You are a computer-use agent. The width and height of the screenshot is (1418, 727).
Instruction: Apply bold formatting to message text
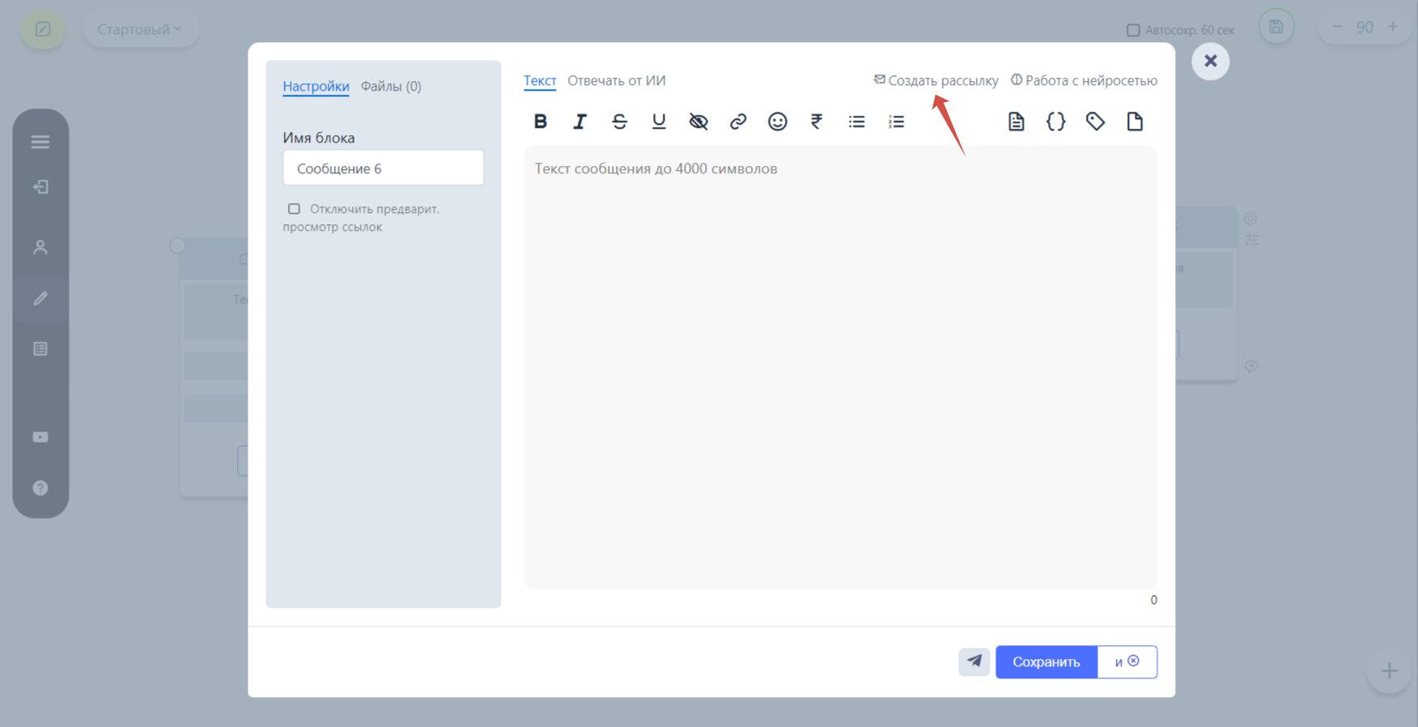540,121
